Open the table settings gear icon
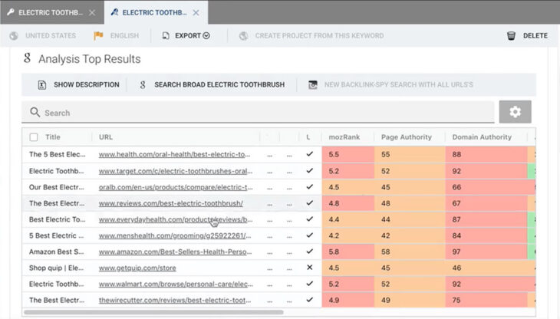Viewport: 560px width, 319px height. tap(515, 112)
